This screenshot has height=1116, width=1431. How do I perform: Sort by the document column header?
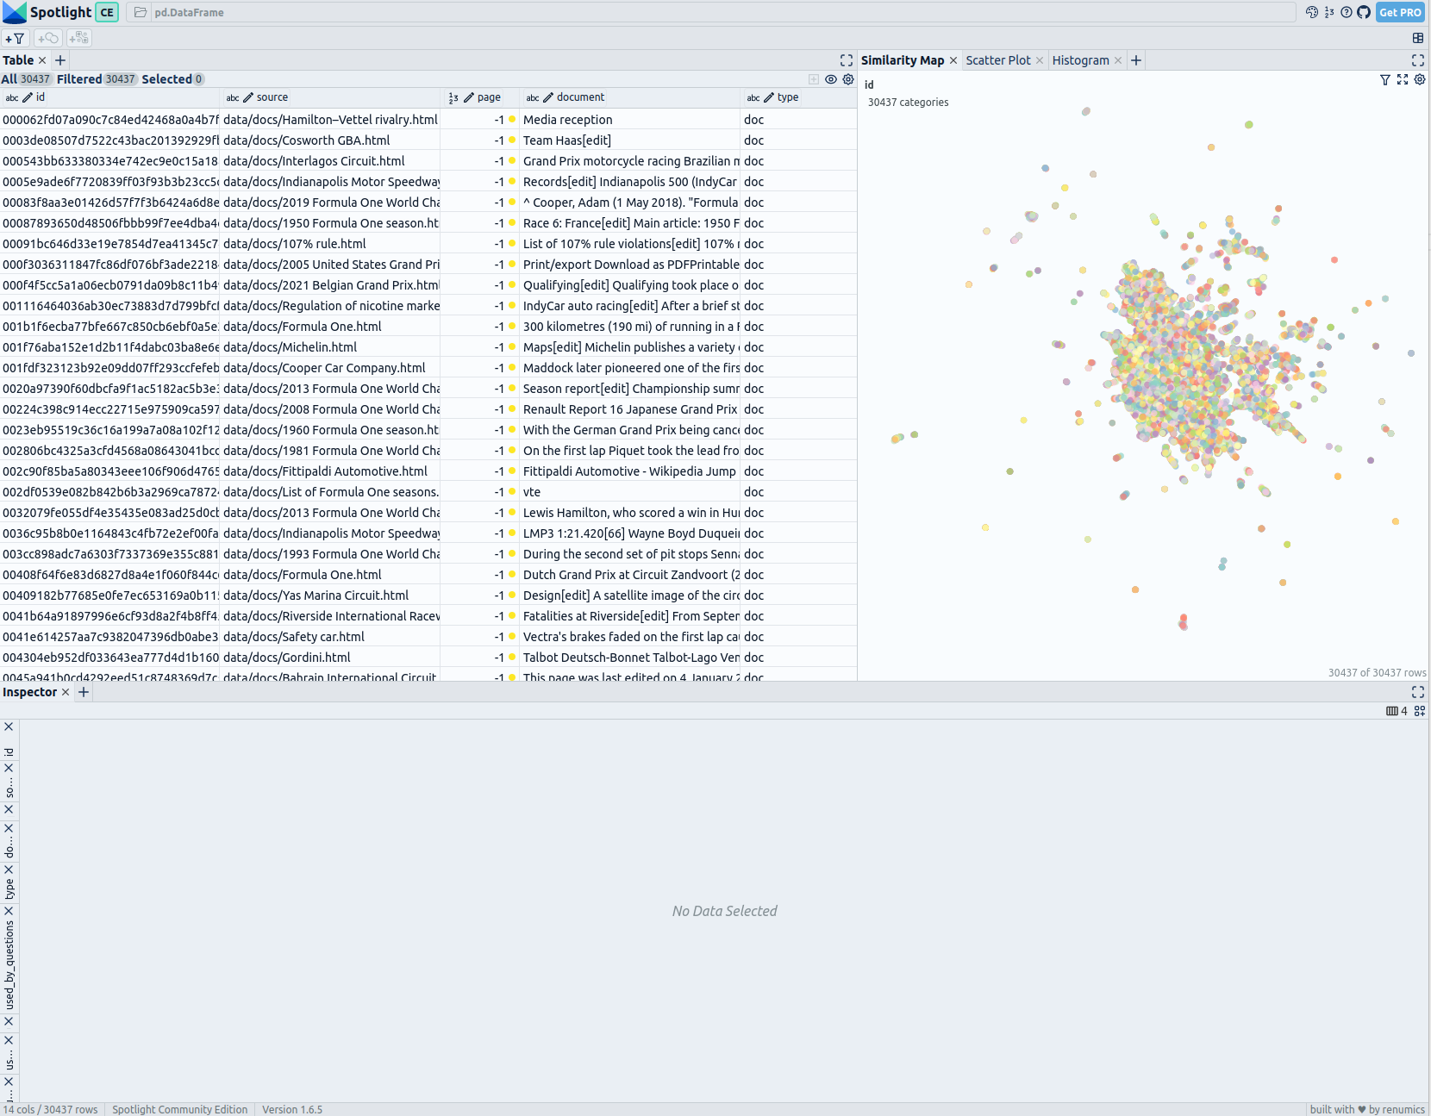click(x=580, y=97)
